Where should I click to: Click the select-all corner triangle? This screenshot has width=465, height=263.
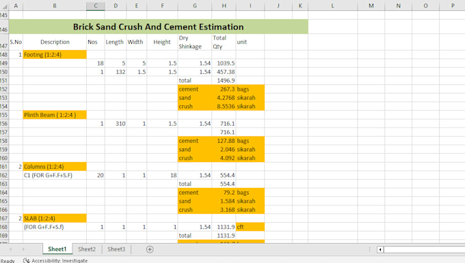(x=5, y=6)
